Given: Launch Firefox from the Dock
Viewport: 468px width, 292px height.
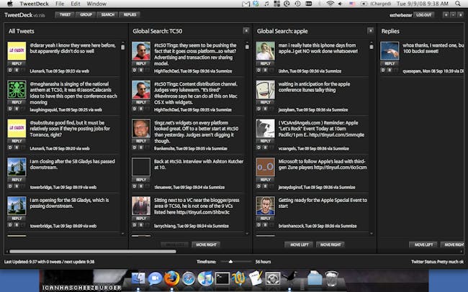Looking at the screenshot, I should click(x=171, y=278).
